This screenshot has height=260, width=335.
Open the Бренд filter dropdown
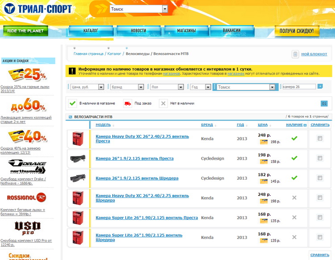127,87
